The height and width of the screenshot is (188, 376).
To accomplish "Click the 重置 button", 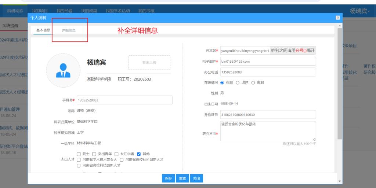I will [x=182, y=178].
